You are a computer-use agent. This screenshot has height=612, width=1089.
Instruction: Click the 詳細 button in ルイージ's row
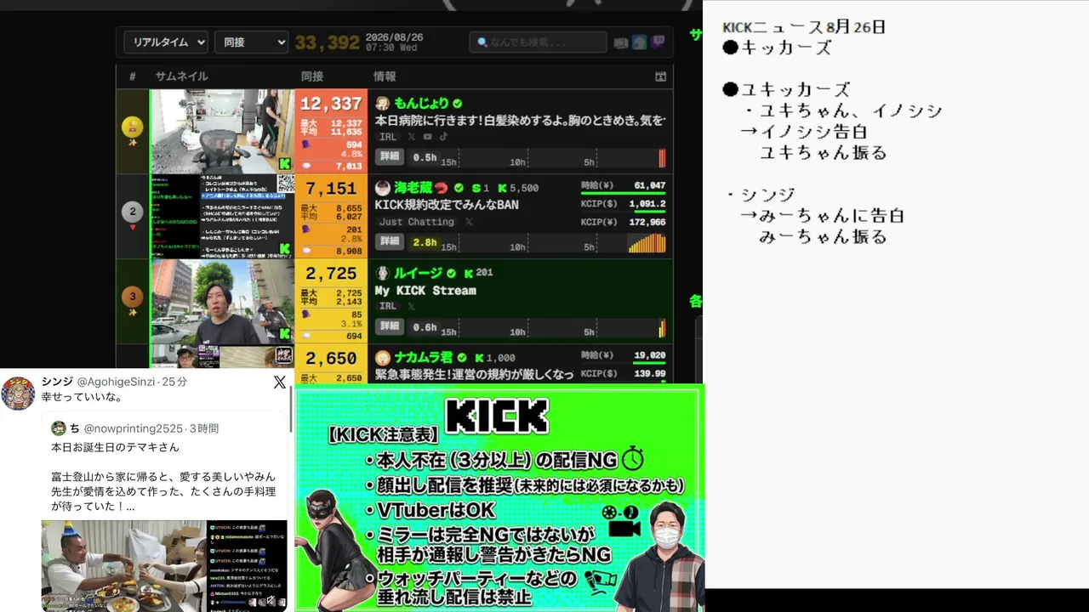(390, 326)
